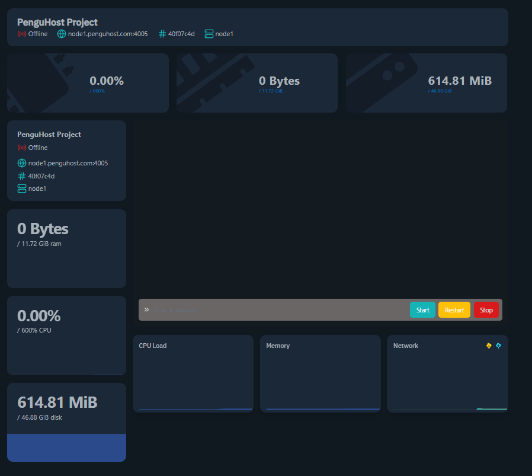Select the Memory panel title

tap(278, 346)
